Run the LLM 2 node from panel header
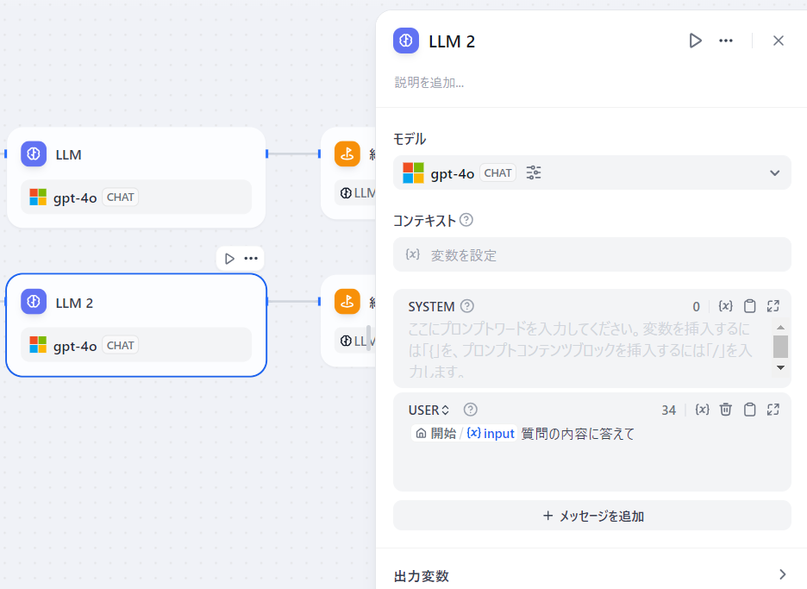Image resolution: width=807 pixels, height=589 pixels. click(695, 41)
